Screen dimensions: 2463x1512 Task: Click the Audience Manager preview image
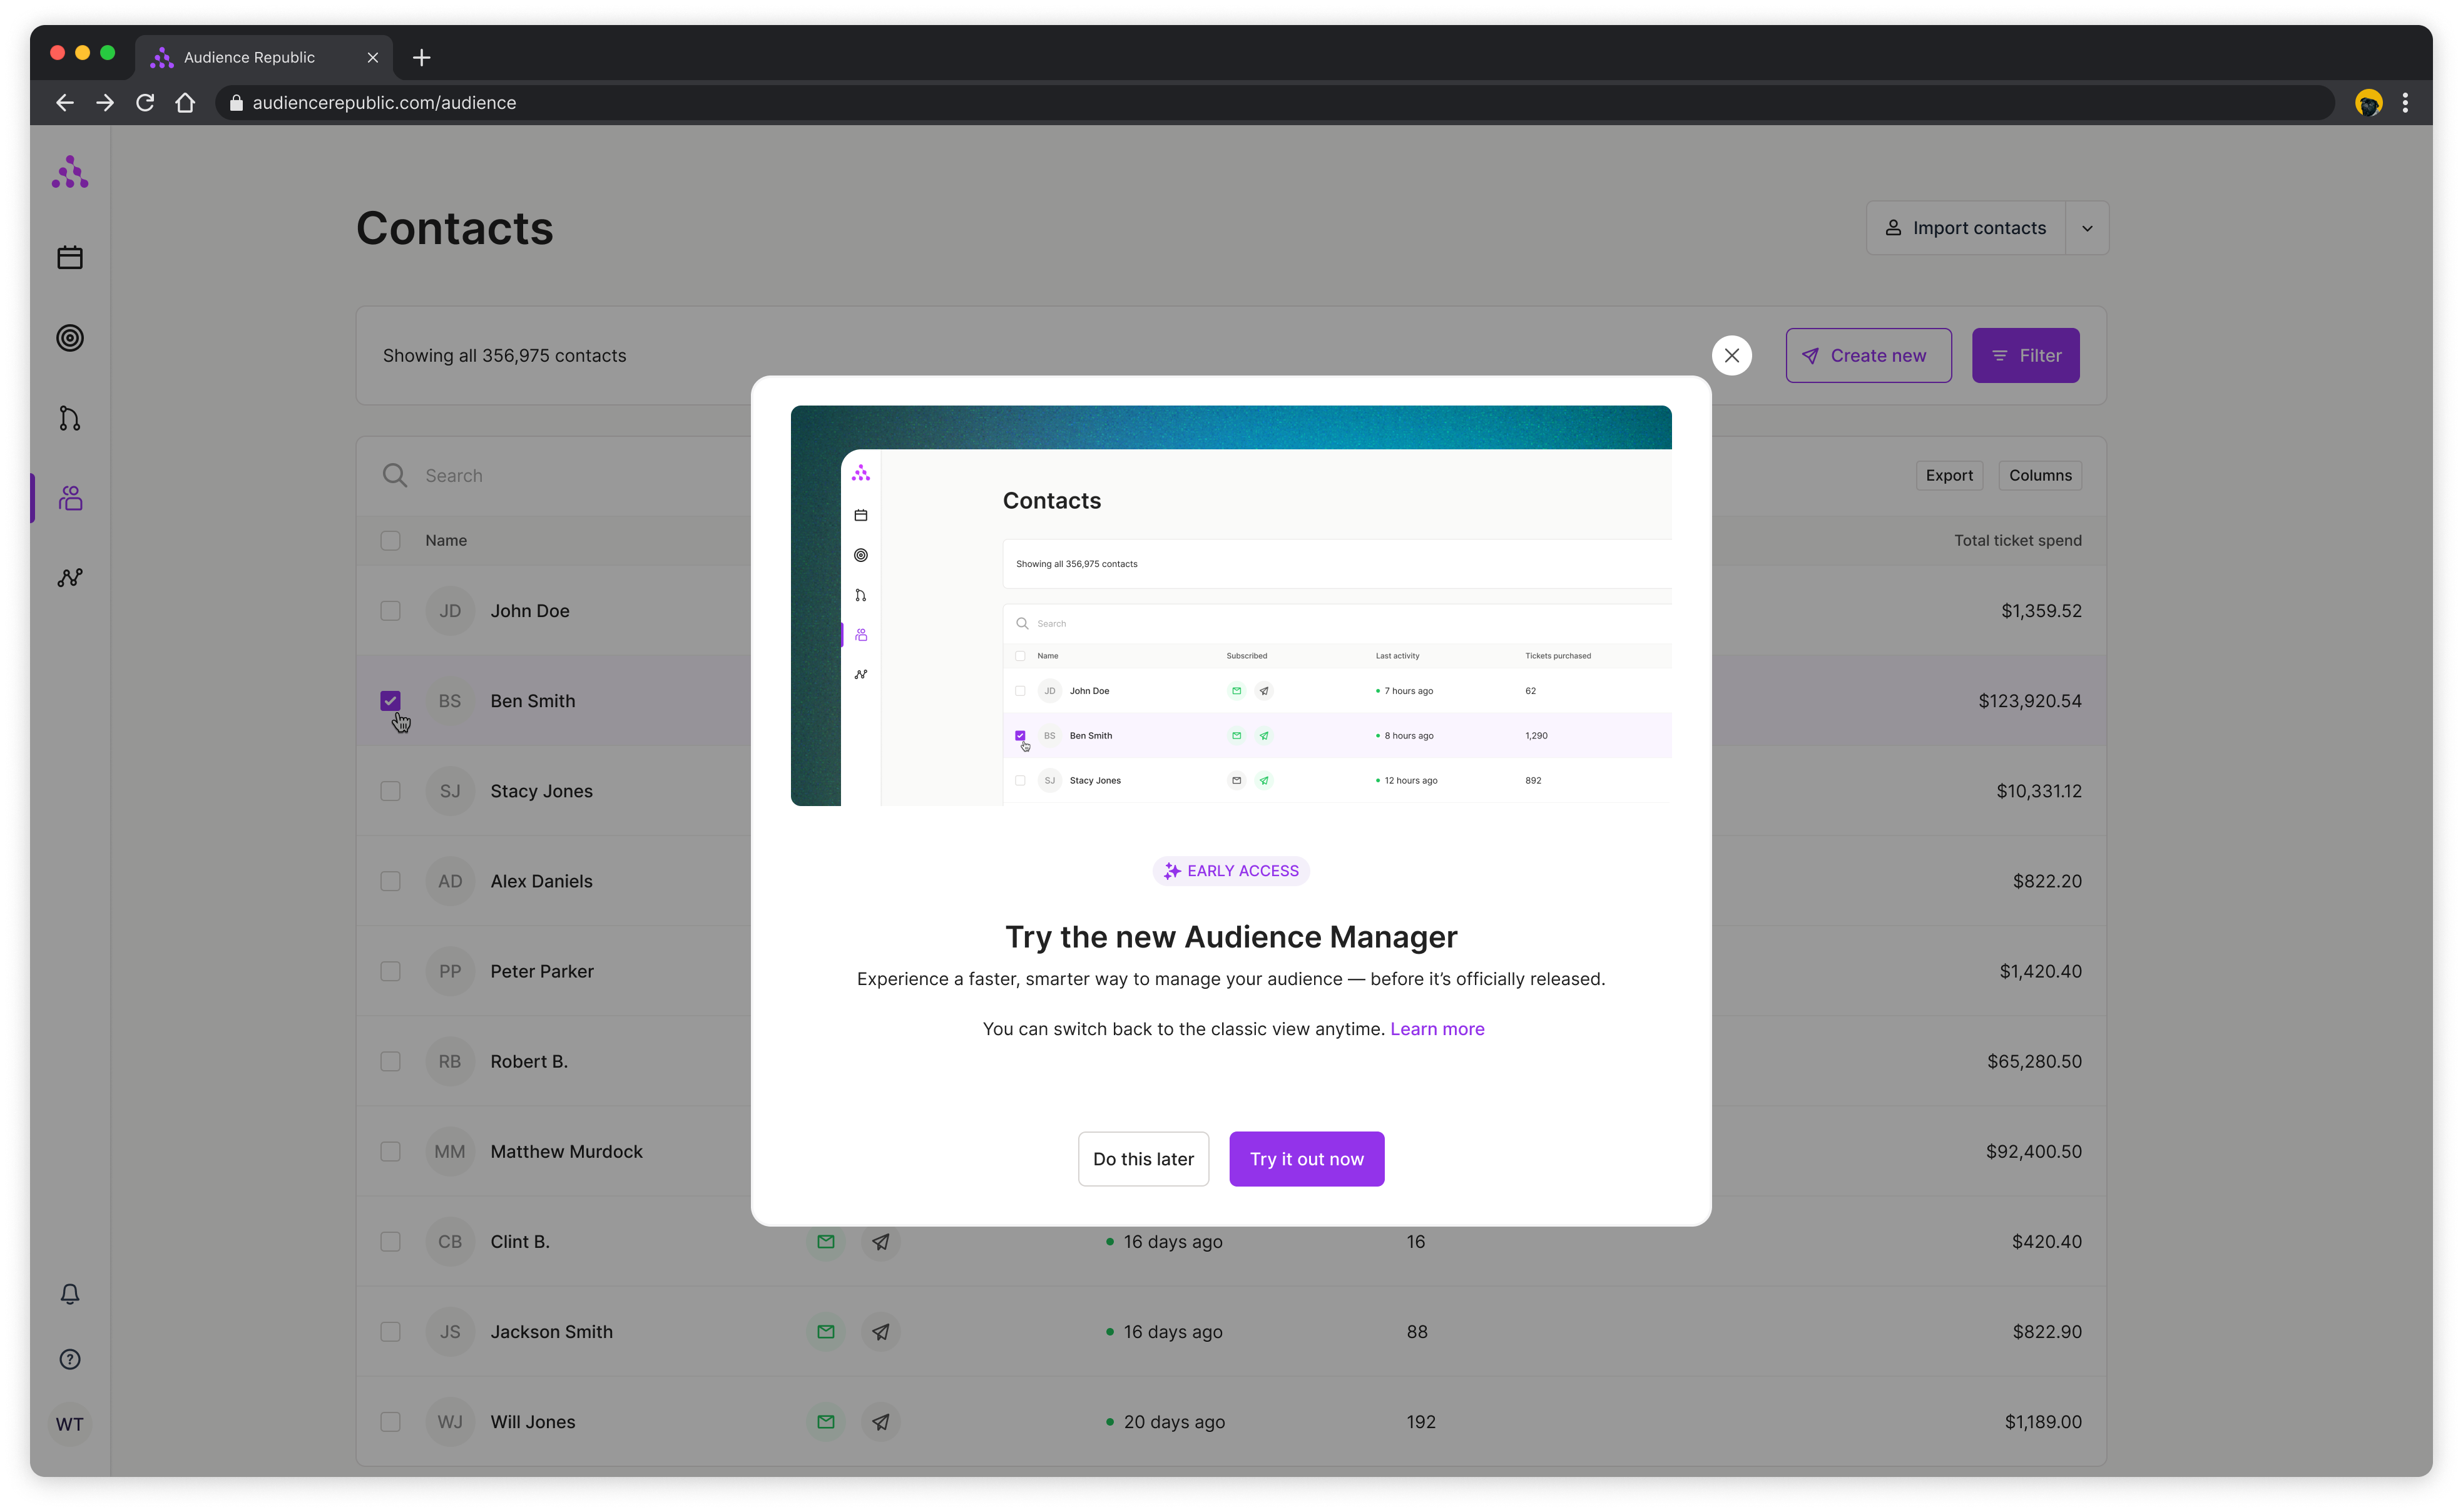click(1231, 605)
